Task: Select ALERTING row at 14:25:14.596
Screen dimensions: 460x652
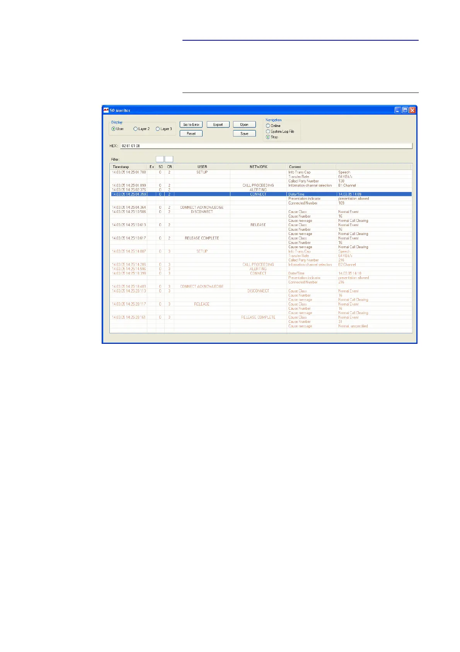Action: pos(261,269)
